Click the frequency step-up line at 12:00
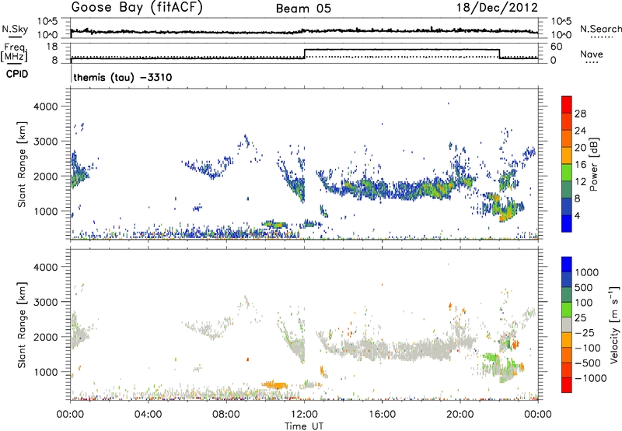Viewport: 622px width, 431px height. pos(305,54)
